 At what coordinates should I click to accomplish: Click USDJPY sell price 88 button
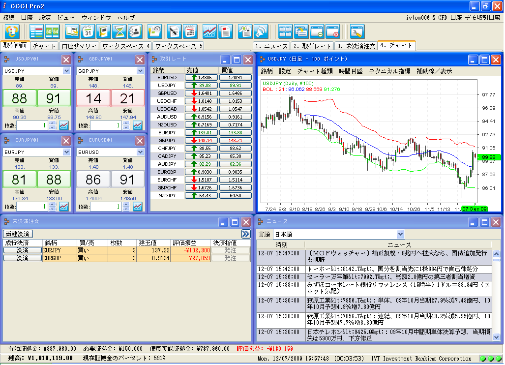coord(19,98)
